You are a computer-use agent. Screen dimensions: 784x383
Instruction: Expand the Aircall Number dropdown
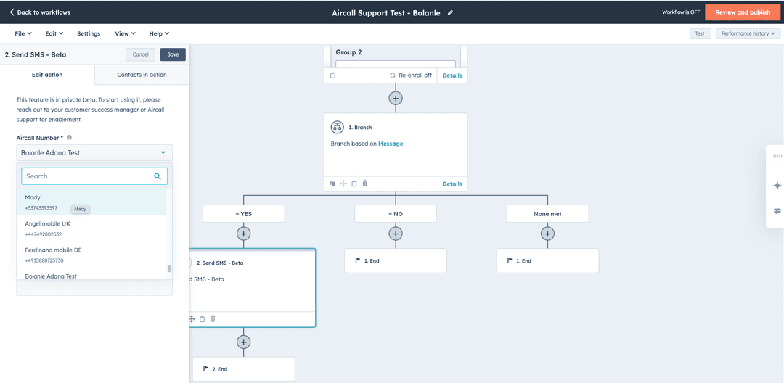[94, 153]
